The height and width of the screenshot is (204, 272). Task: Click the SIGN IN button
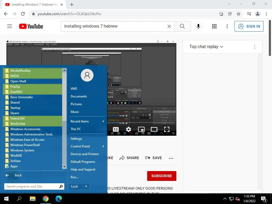249,26
